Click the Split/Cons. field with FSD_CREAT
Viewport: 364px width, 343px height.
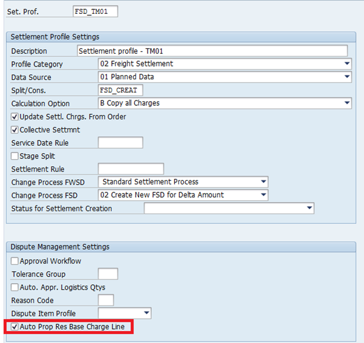(120, 90)
